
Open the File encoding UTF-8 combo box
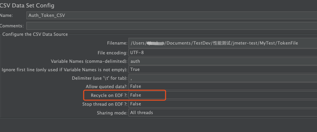click(x=223, y=53)
